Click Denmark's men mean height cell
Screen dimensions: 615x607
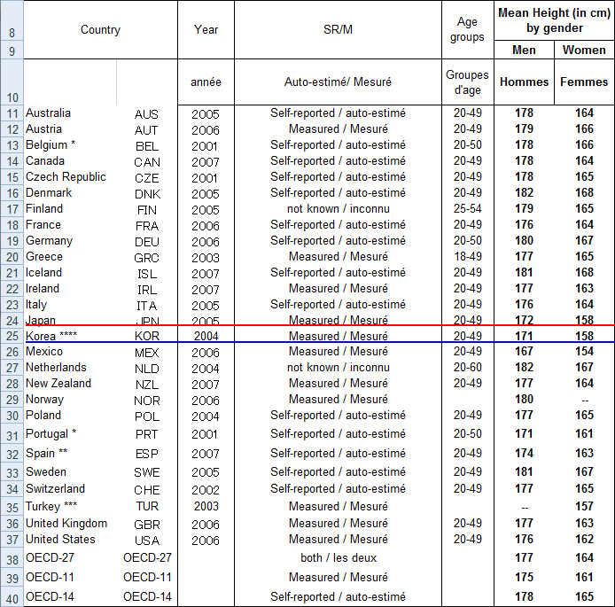pos(525,193)
